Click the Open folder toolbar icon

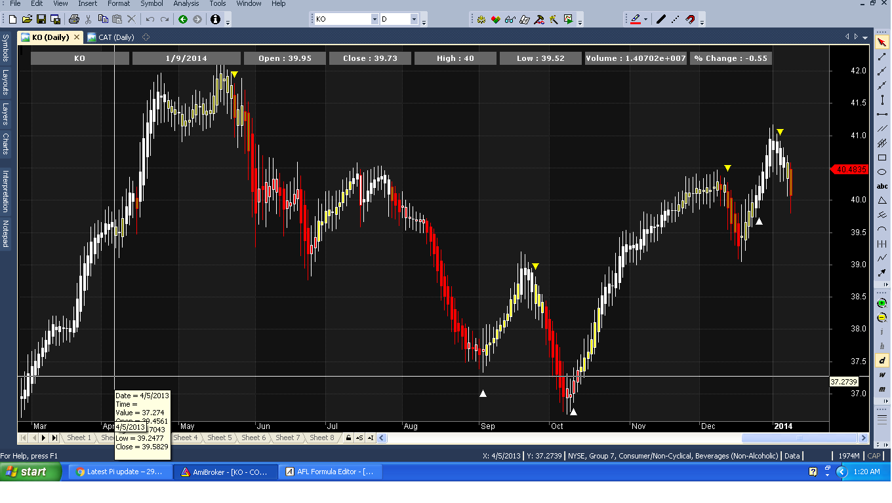click(27, 20)
